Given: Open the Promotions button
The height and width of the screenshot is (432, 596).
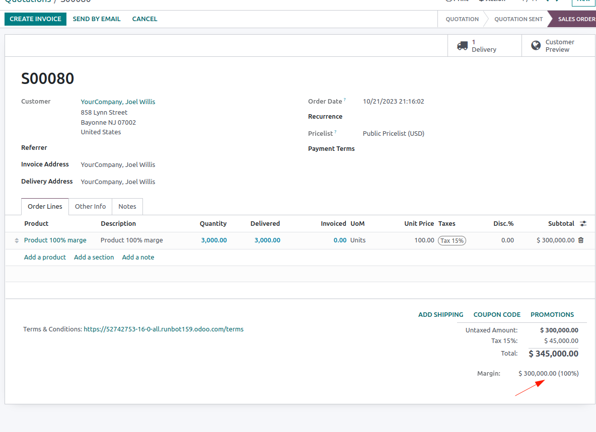Looking at the screenshot, I should pos(552,315).
